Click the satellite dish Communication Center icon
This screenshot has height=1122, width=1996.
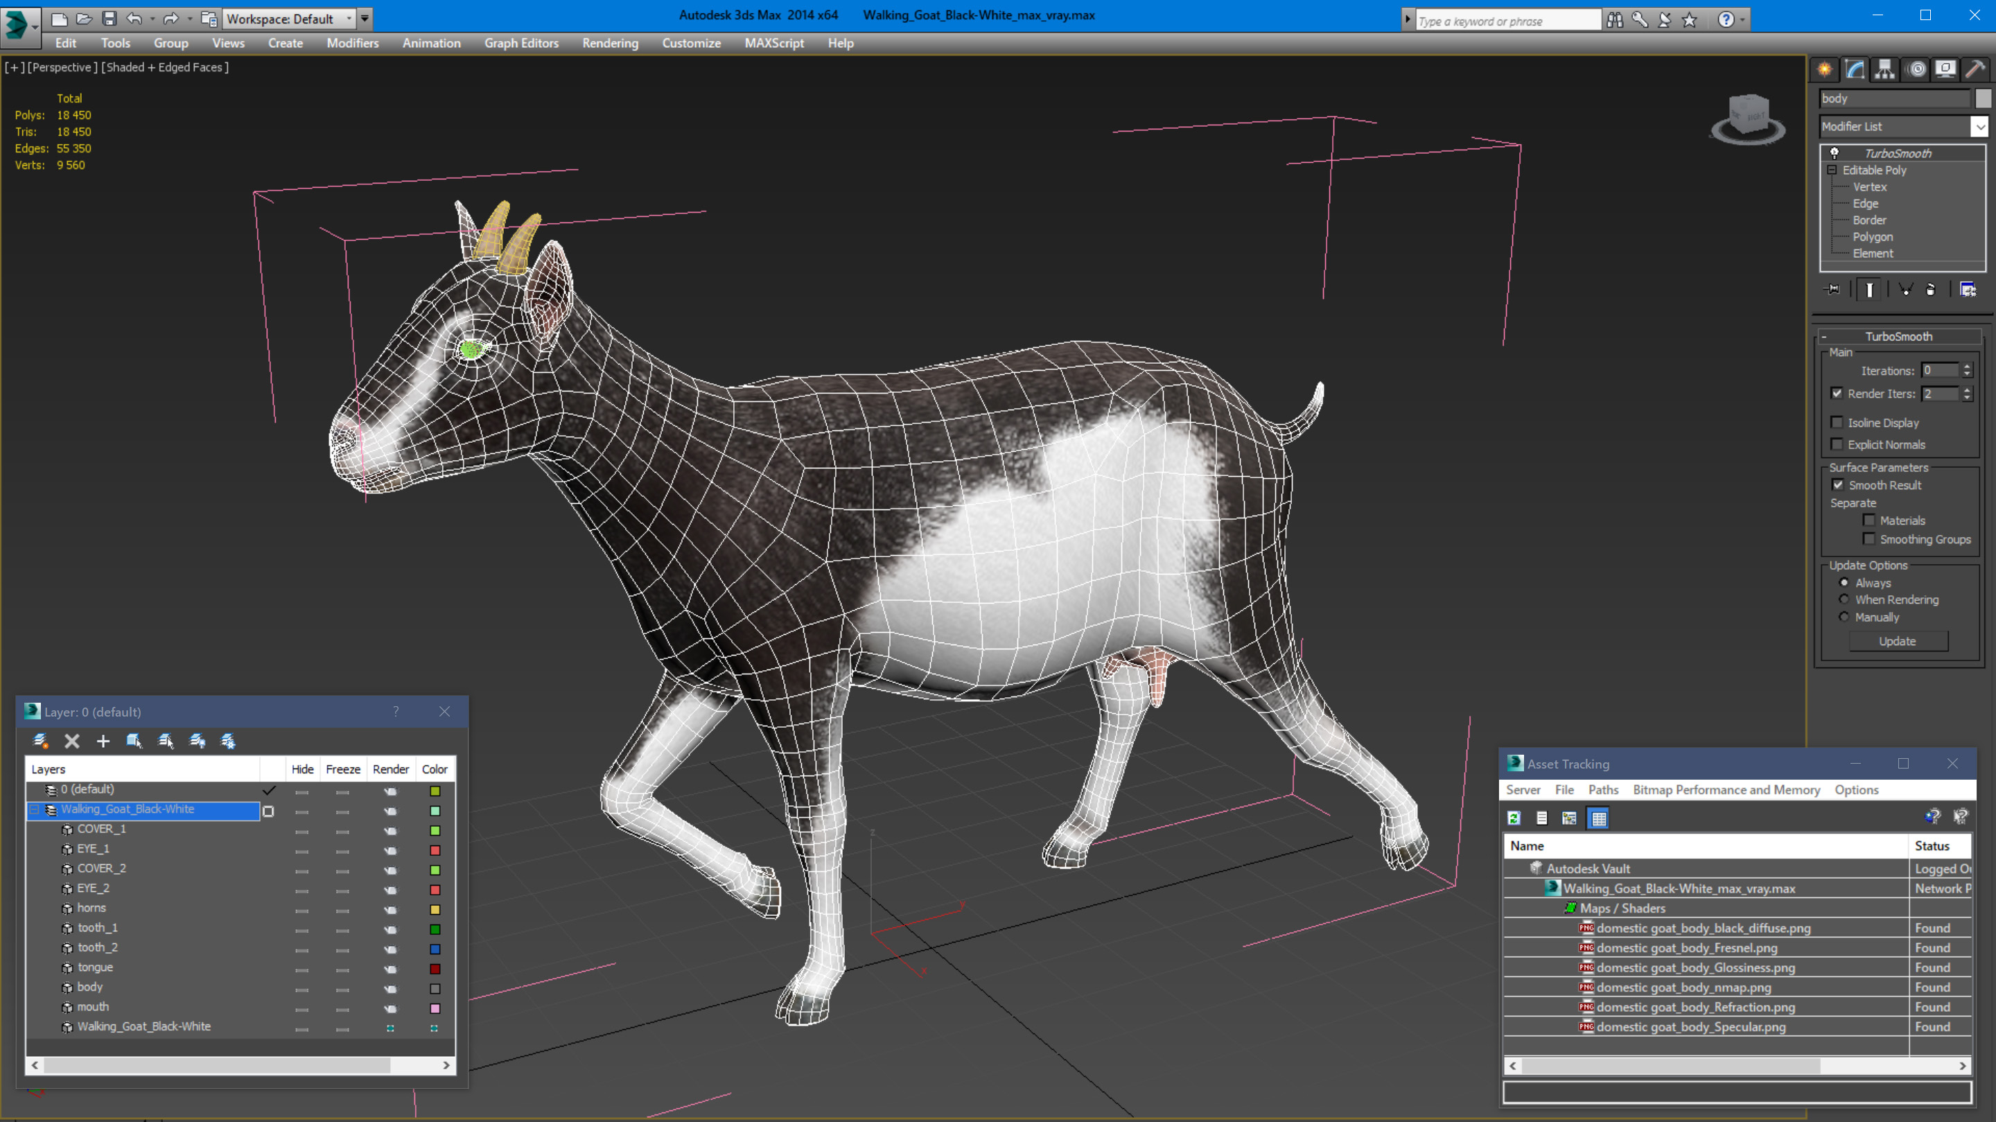[x=1664, y=20]
